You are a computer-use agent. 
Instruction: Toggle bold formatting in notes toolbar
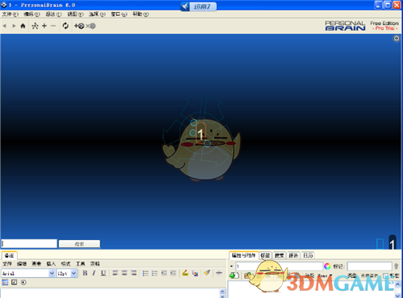pyautogui.click(x=85, y=273)
